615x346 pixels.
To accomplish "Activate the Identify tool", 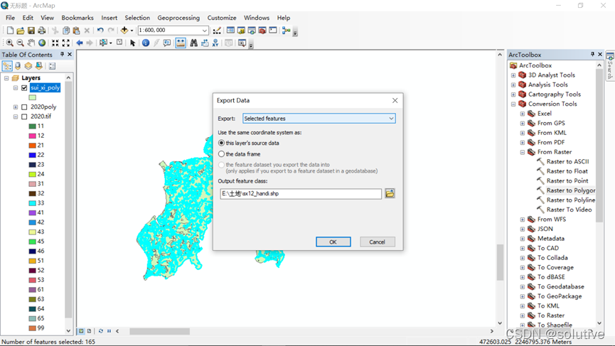I will (x=146, y=43).
